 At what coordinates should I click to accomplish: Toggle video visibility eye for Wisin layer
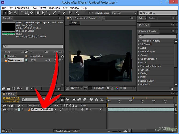click(x=3, y=109)
